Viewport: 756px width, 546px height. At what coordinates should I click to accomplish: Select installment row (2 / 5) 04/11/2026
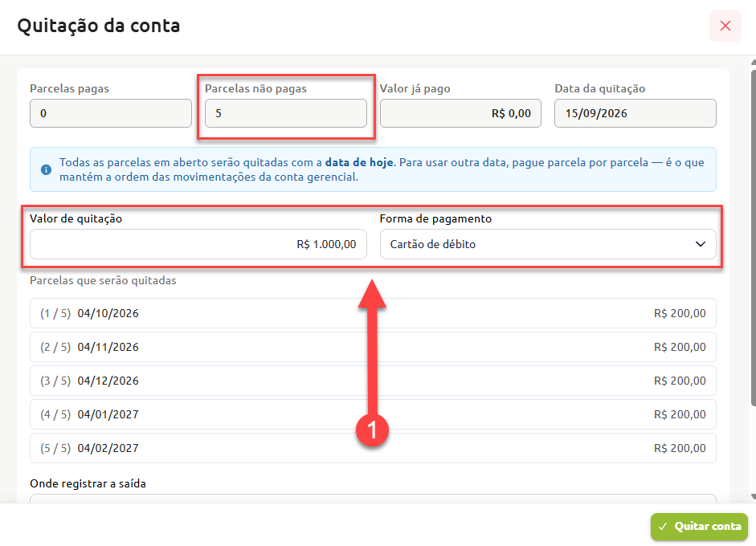(x=373, y=347)
